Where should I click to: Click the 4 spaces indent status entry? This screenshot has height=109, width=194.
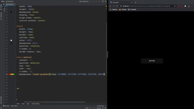pos(99,108)
